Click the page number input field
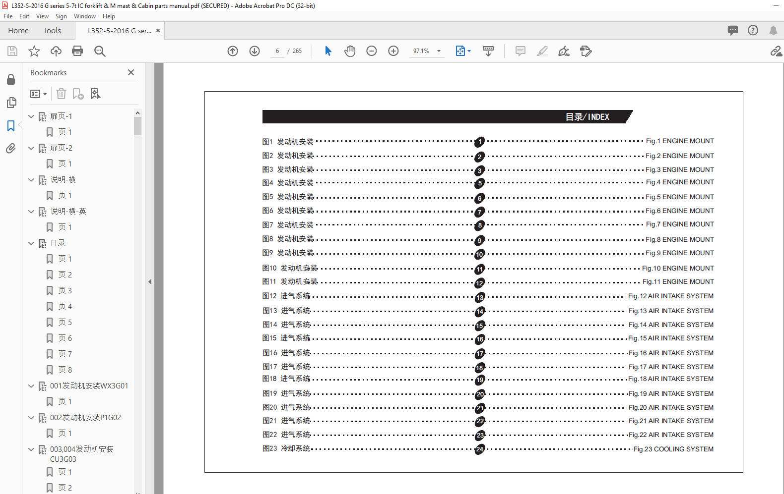 [277, 51]
